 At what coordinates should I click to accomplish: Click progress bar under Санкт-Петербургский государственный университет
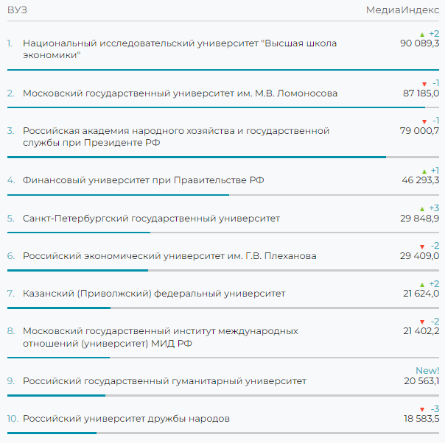[79, 233]
